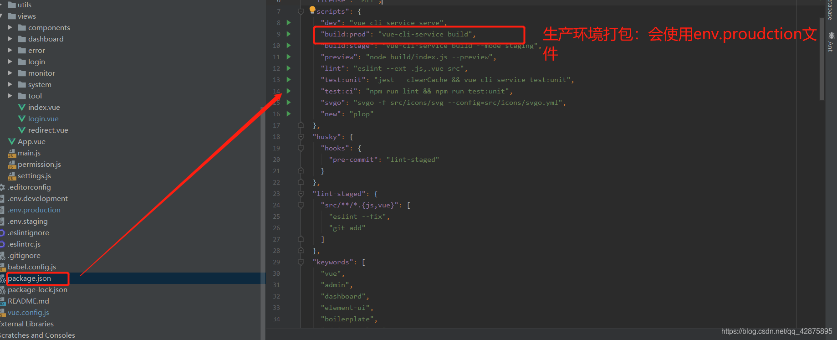The image size is (837, 340).
Task: Click the Vue icon of login.vue
Action: [21, 118]
